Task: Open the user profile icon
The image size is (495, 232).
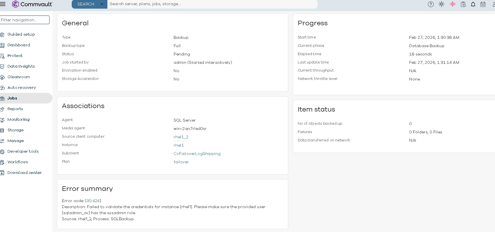Action: tap(493, 4)
